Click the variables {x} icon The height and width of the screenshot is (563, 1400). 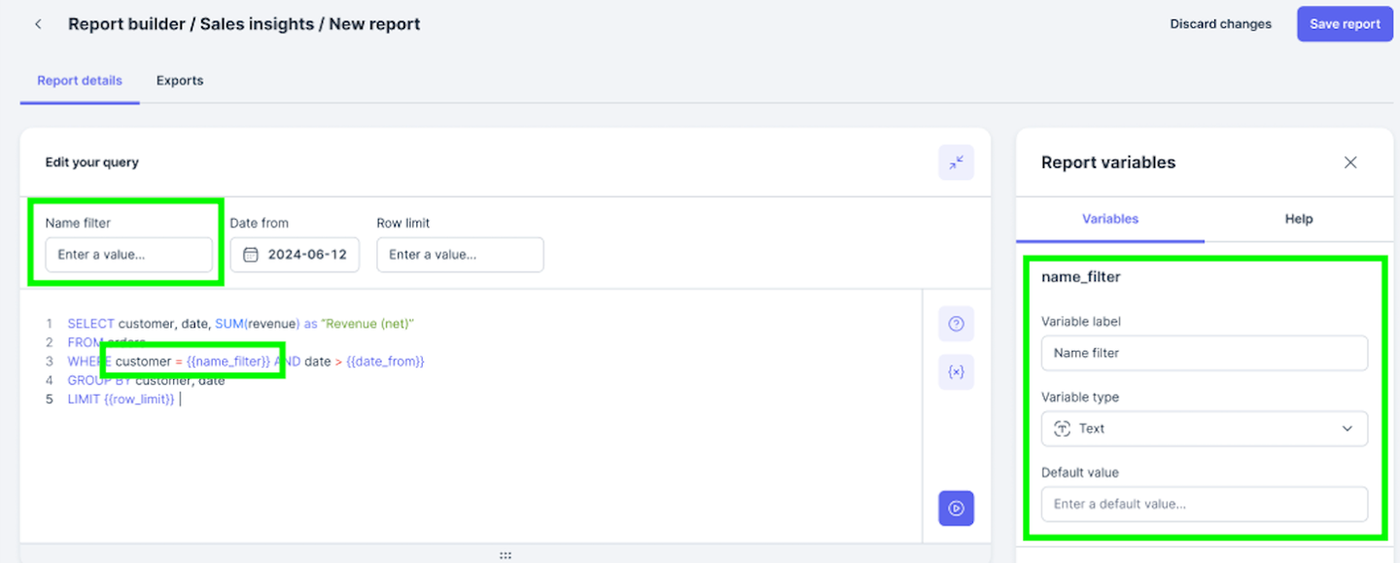pos(956,372)
